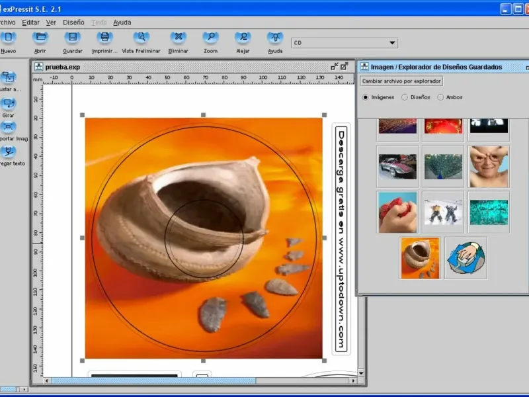Select the Imágenes radio button
This screenshot has width=529, height=397.
pyautogui.click(x=365, y=97)
